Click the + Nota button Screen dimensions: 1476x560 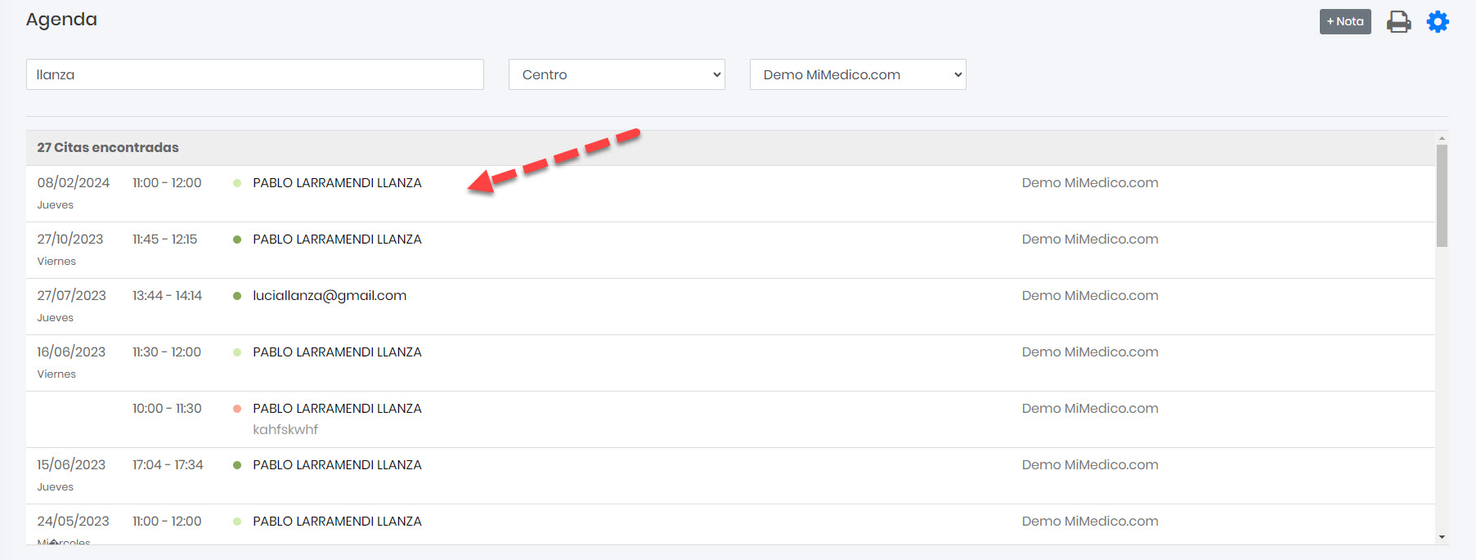[1344, 22]
